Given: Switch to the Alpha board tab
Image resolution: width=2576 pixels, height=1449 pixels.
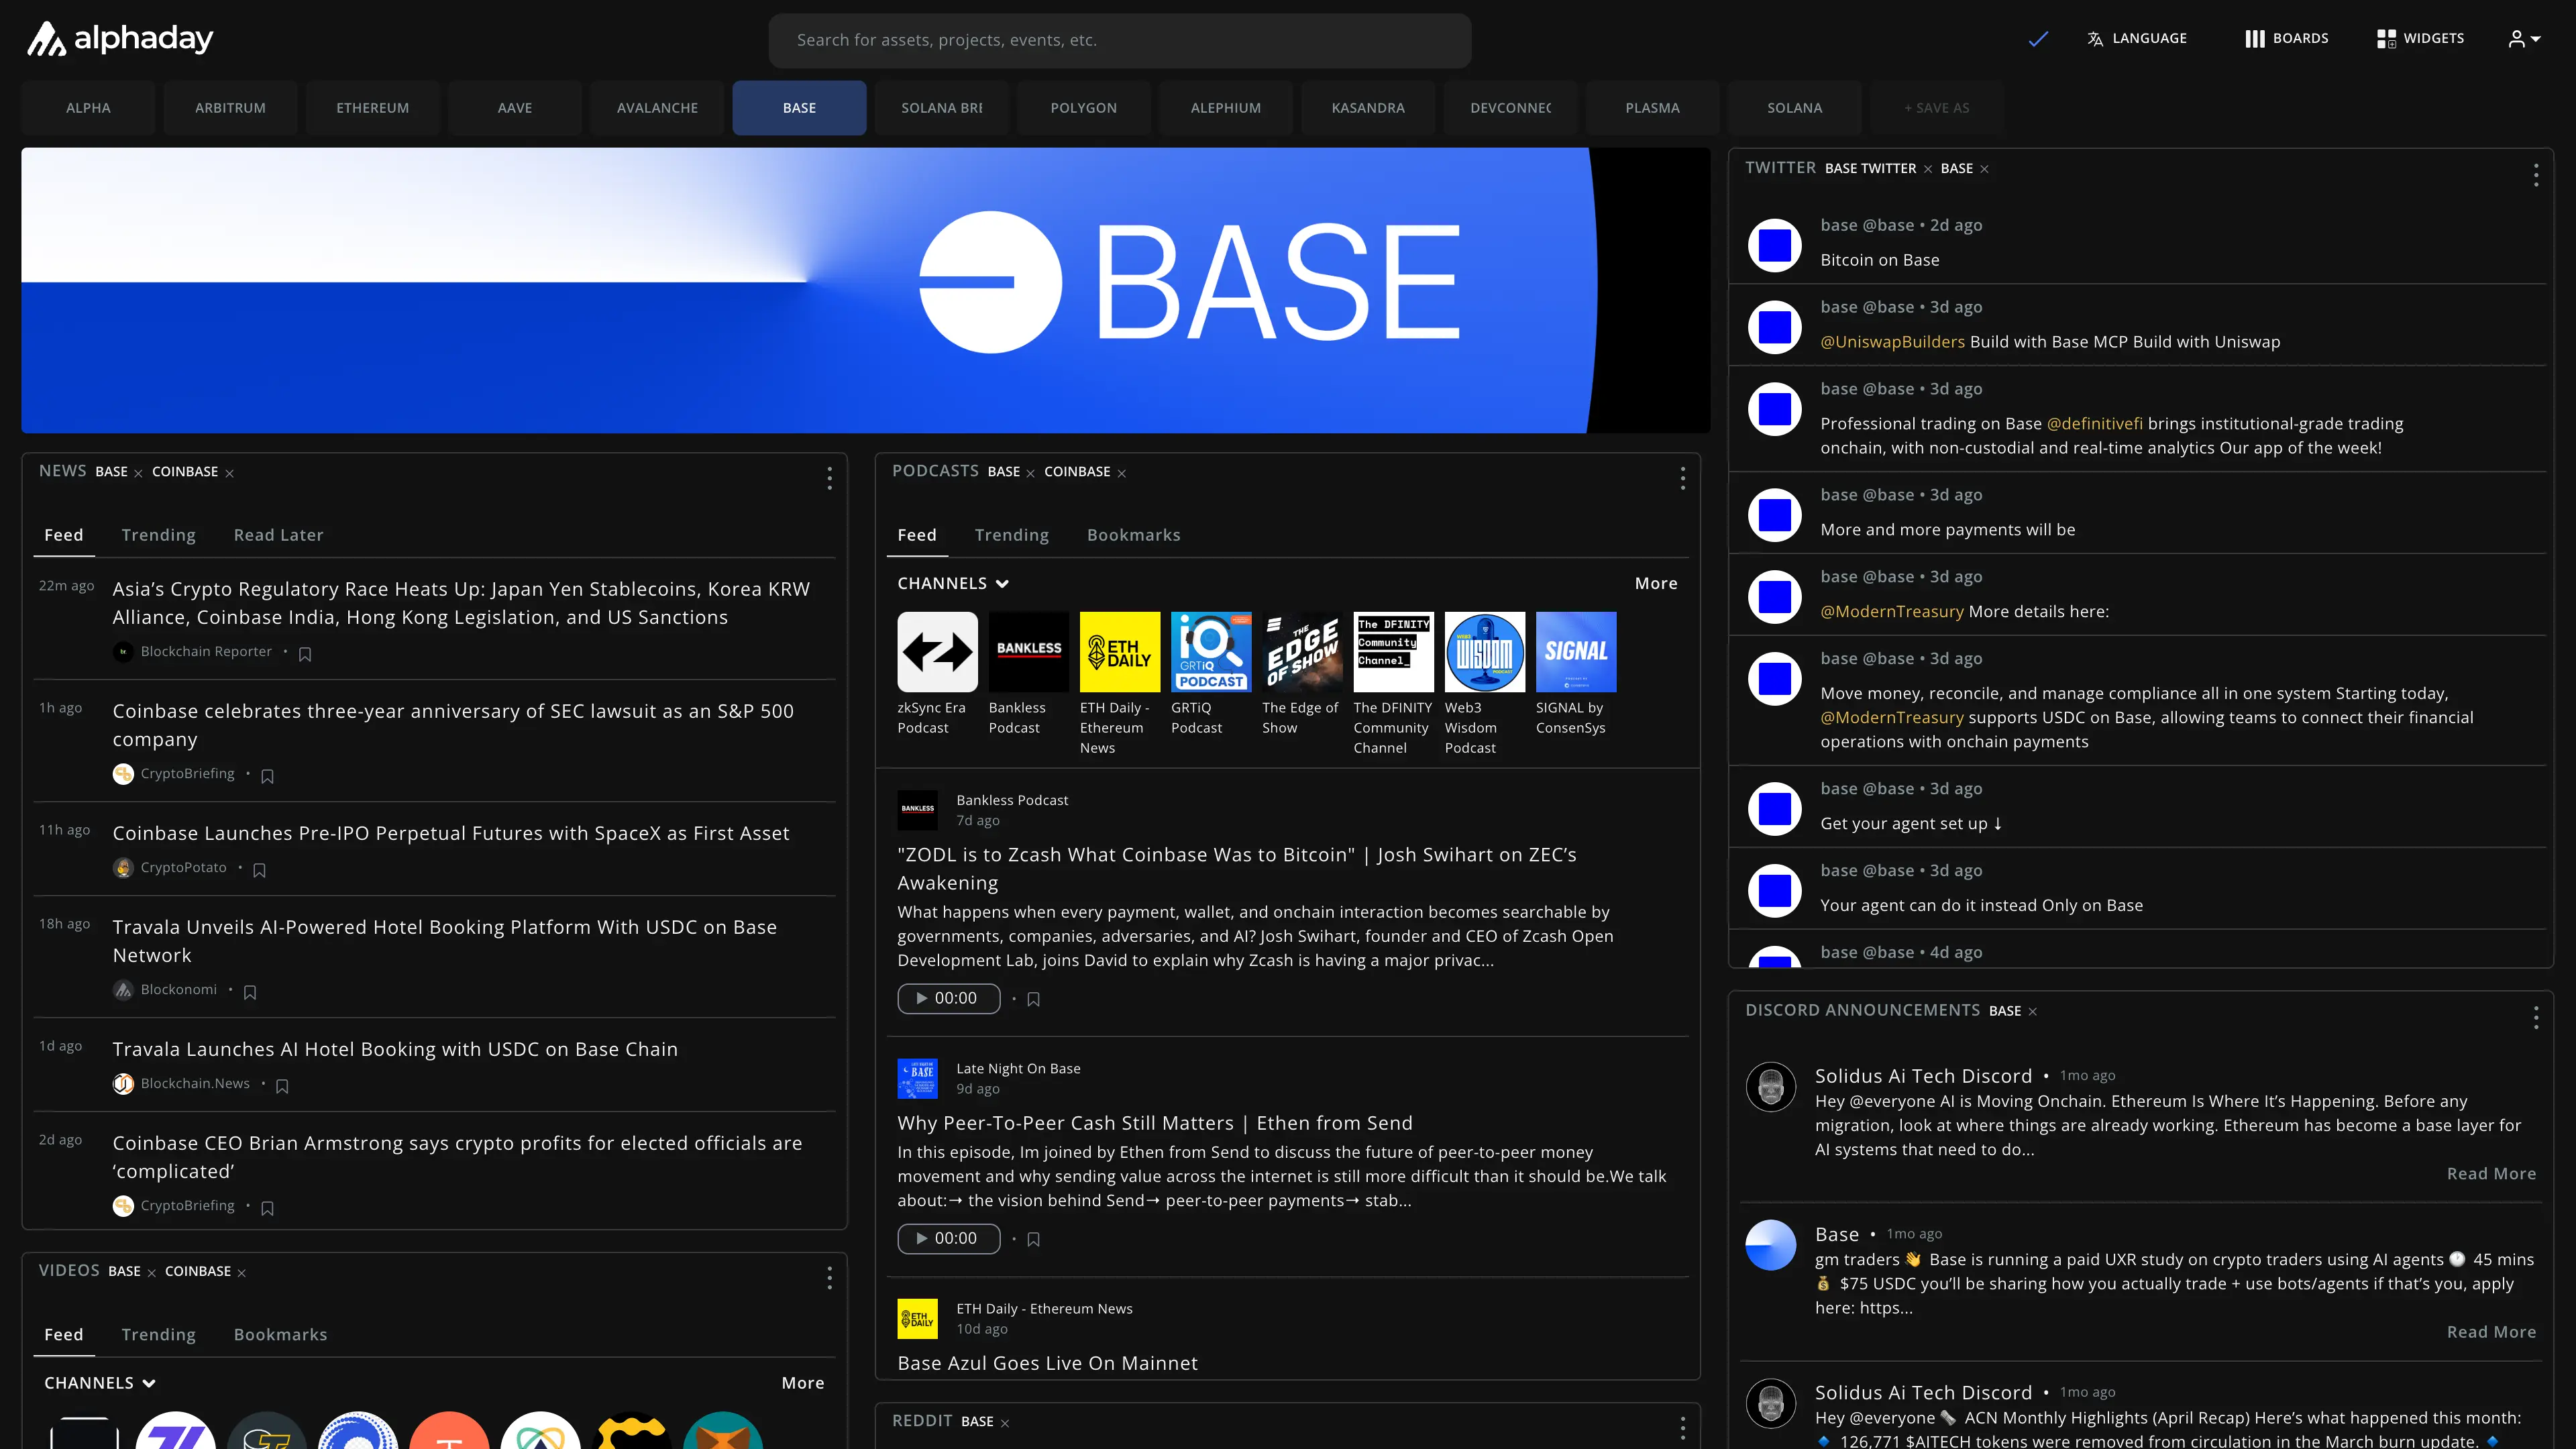Looking at the screenshot, I should pos(88,108).
